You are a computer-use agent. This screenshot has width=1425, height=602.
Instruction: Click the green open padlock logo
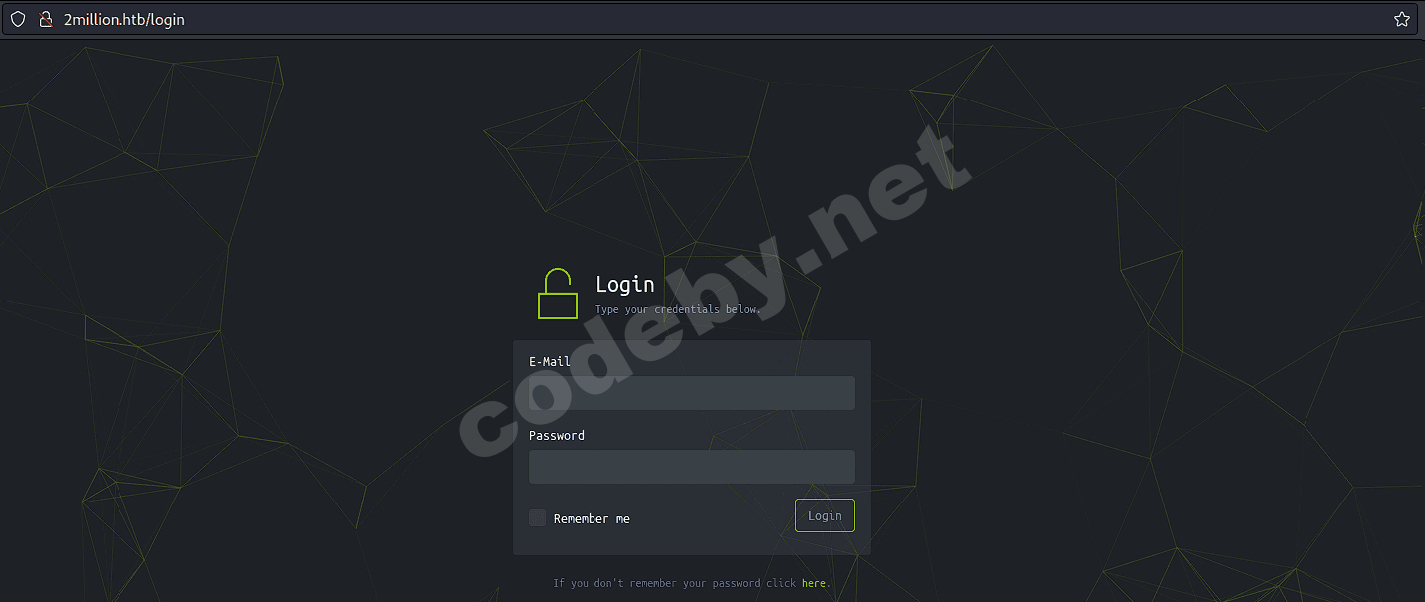[x=558, y=294]
